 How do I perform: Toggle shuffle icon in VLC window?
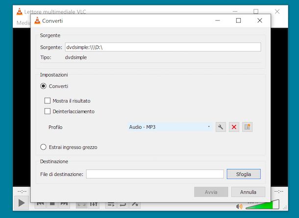[135, 204]
